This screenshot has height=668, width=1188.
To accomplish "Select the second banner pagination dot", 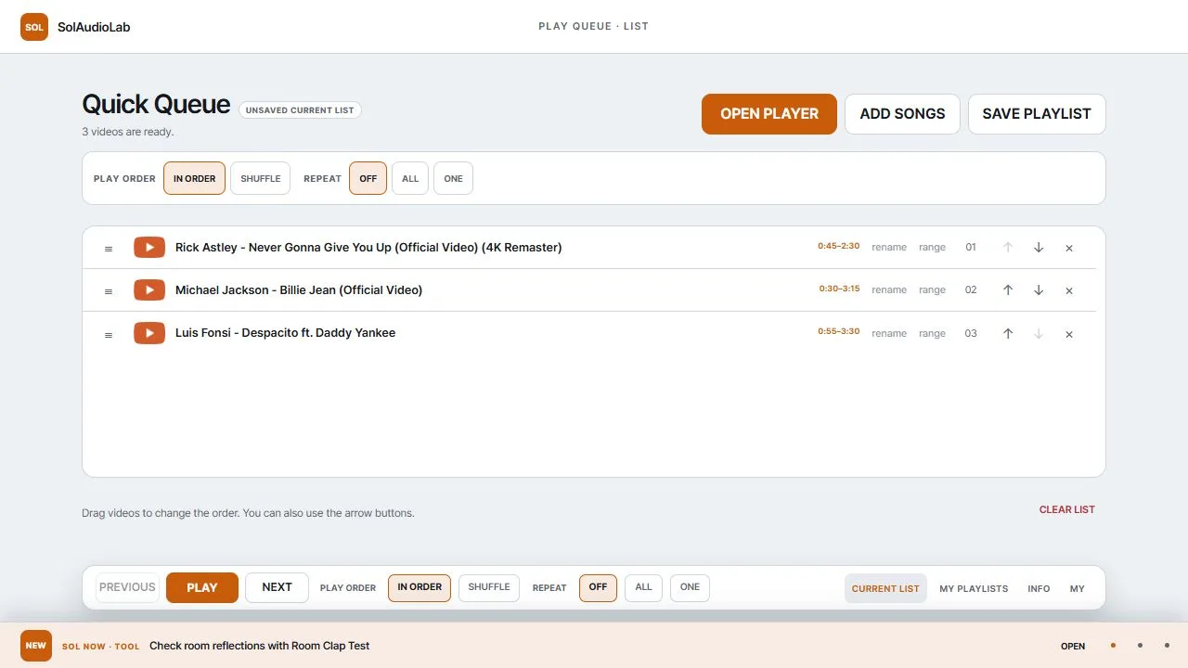I will coord(1140,646).
